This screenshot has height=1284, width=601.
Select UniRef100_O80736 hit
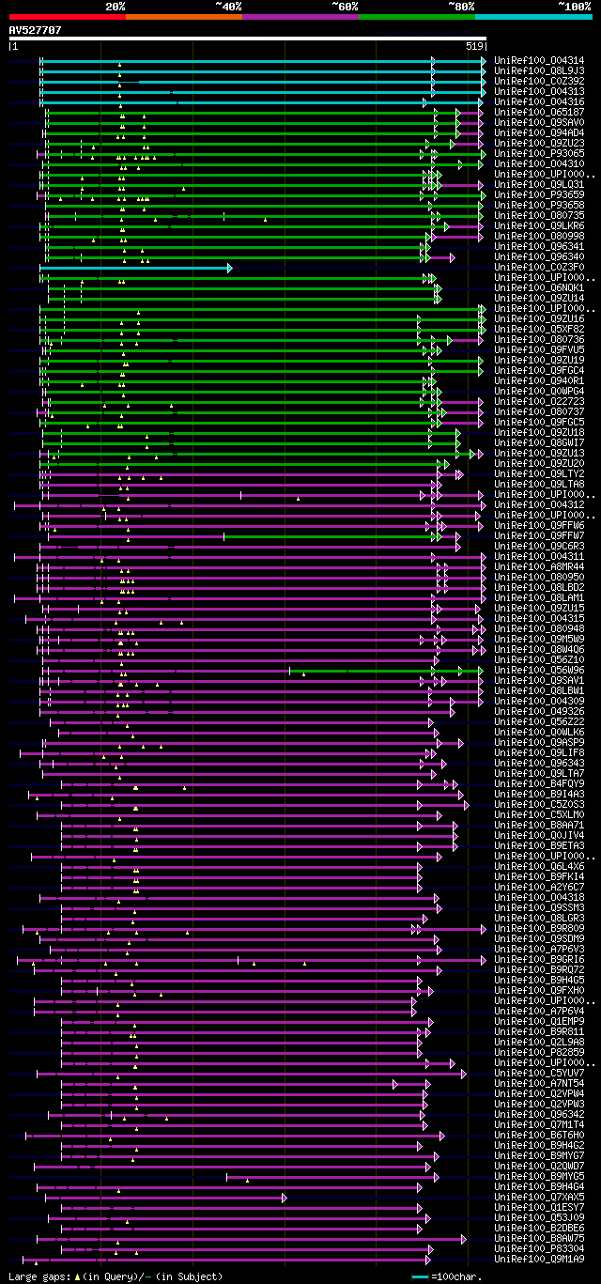click(539, 339)
